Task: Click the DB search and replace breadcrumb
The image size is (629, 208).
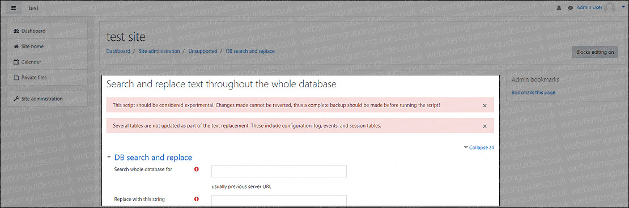Action: point(250,52)
